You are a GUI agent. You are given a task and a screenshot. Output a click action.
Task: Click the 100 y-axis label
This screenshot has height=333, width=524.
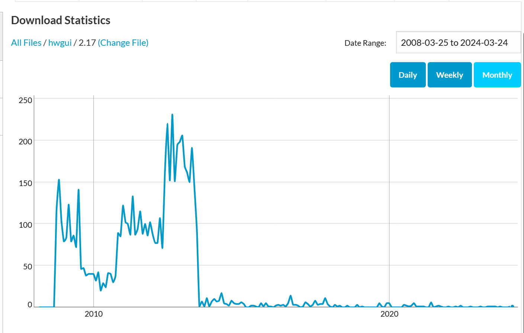[25, 225]
